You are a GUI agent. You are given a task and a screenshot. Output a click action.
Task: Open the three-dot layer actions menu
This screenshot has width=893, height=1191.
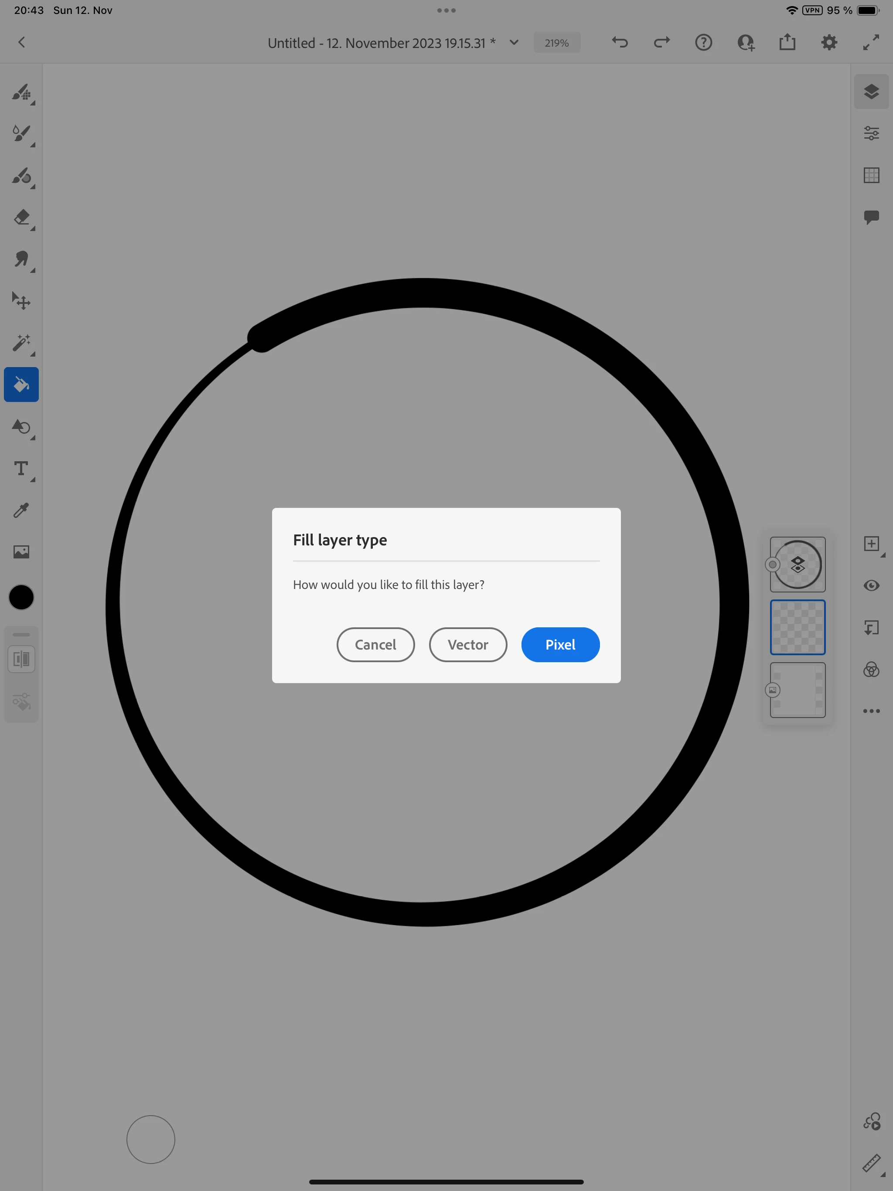[871, 711]
